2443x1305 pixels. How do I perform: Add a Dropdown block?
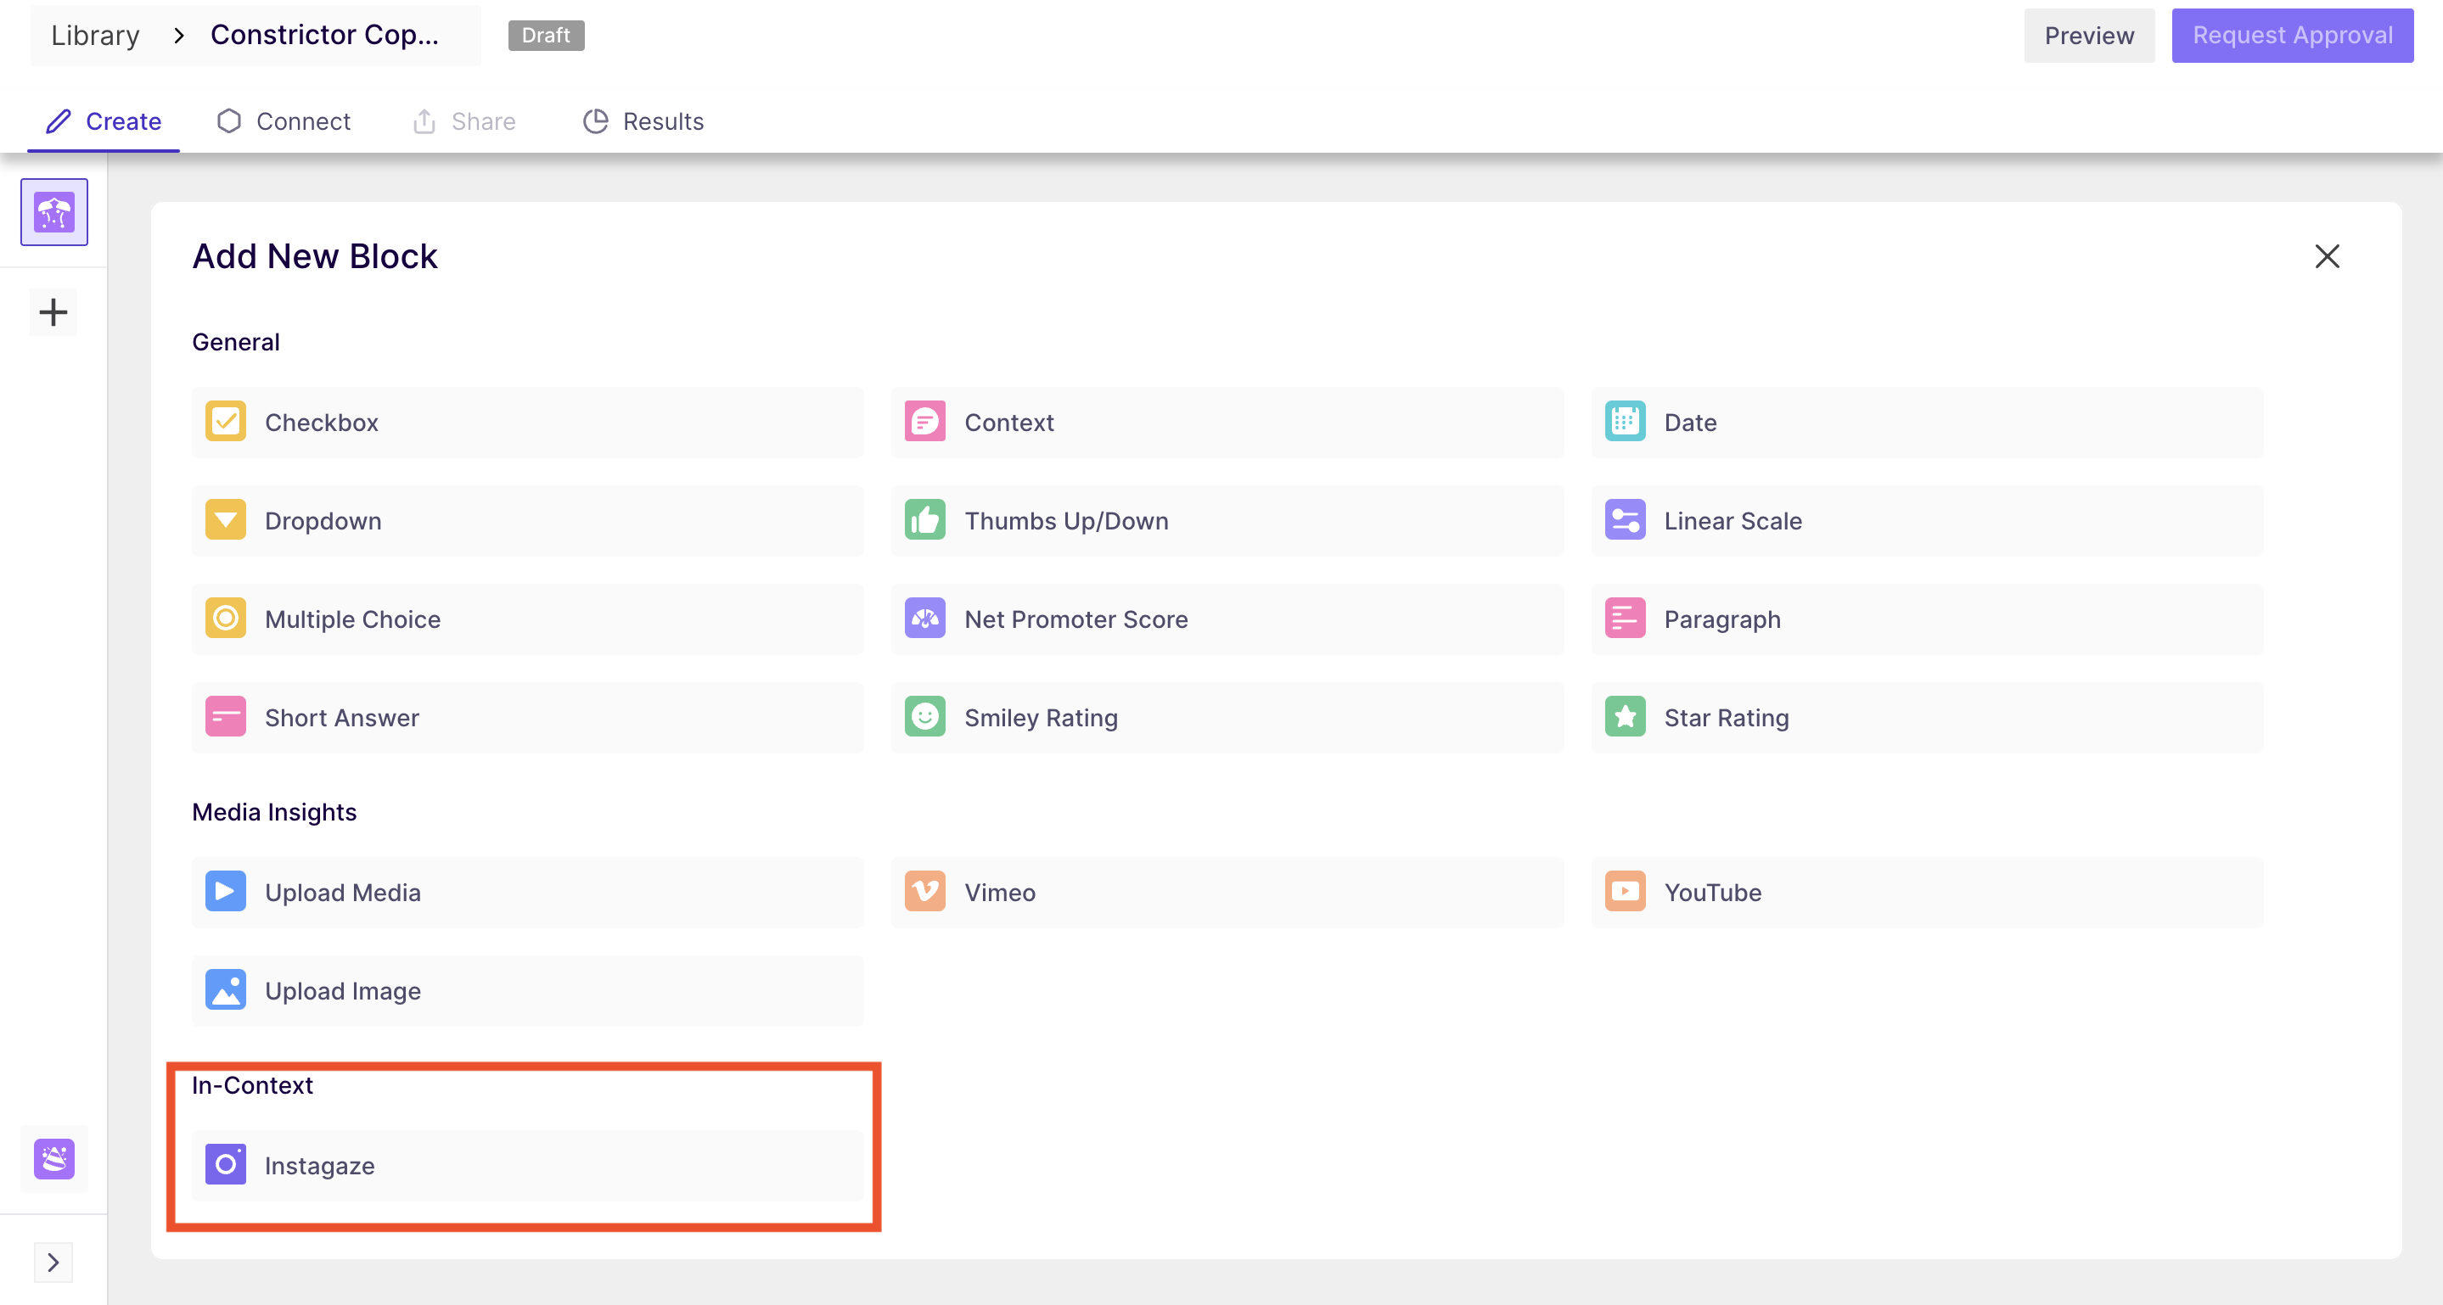pyautogui.click(x=527, y=521)
